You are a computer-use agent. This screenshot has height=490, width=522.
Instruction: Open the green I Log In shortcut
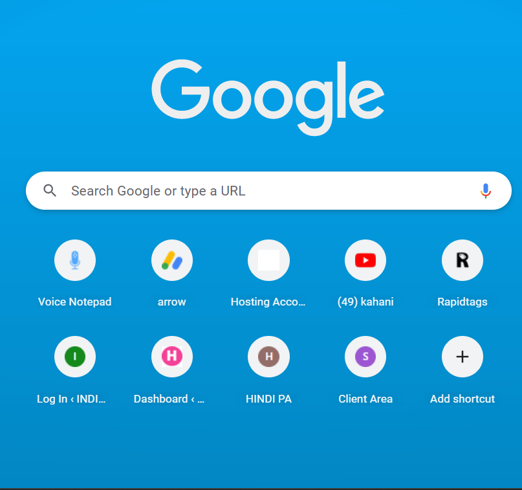coord(75,357)
